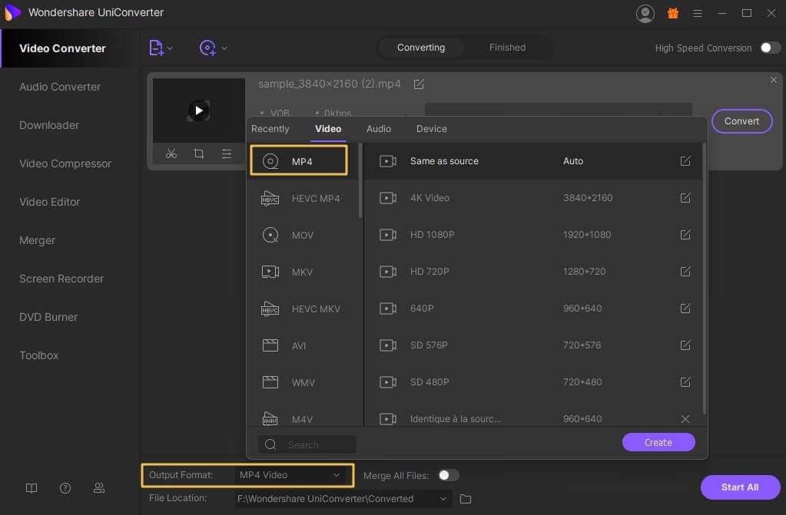This screenshot has width=786, height=515.
Task: Rename file via edit icon beside filename
Action: pos(419,84)
